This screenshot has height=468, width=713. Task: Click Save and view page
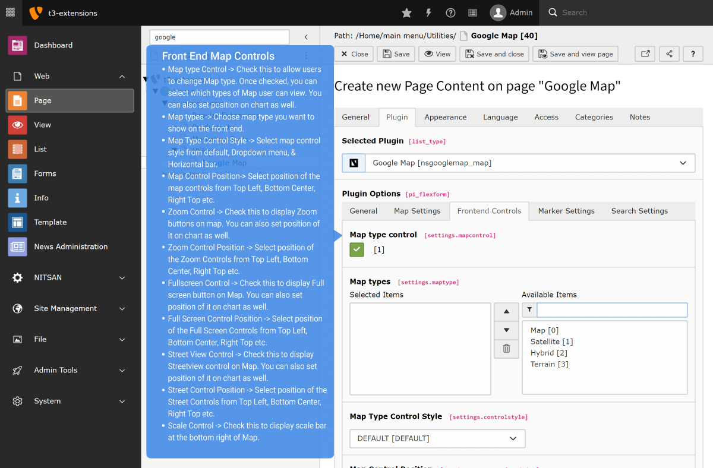575,54
